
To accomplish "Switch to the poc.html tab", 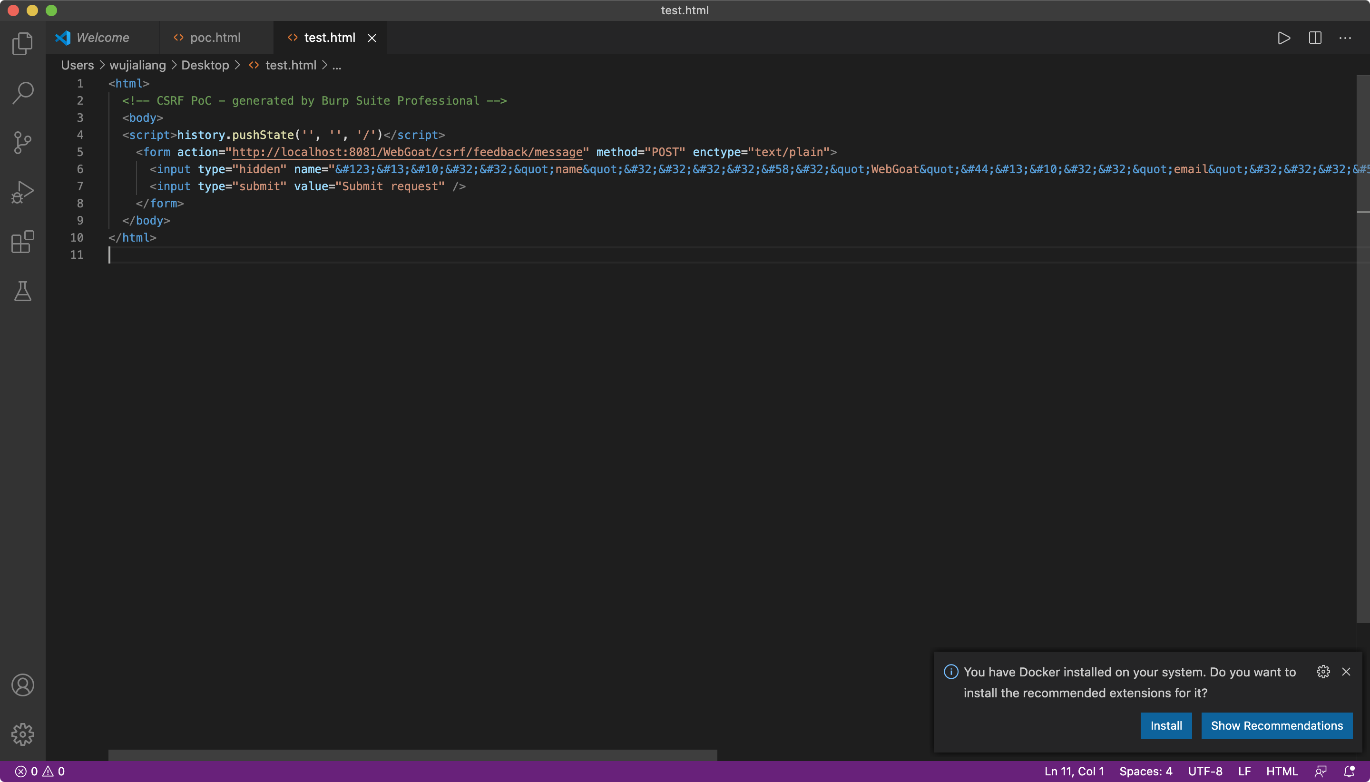I will [215, 38].
